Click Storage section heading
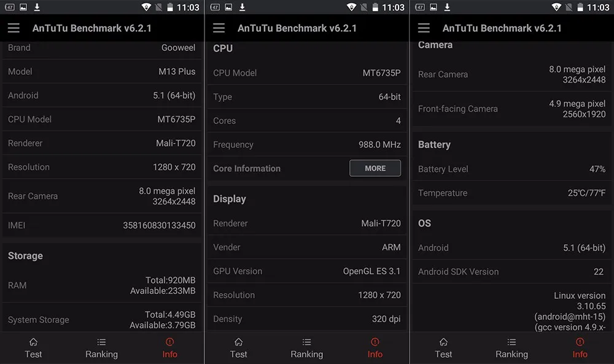This screenshot has height=364, width=614. (x=25, y=256)
